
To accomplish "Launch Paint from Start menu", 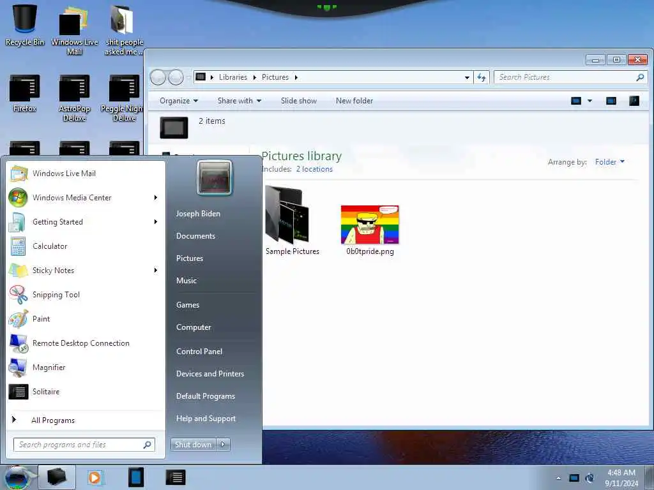I will [x=86, y=319].
